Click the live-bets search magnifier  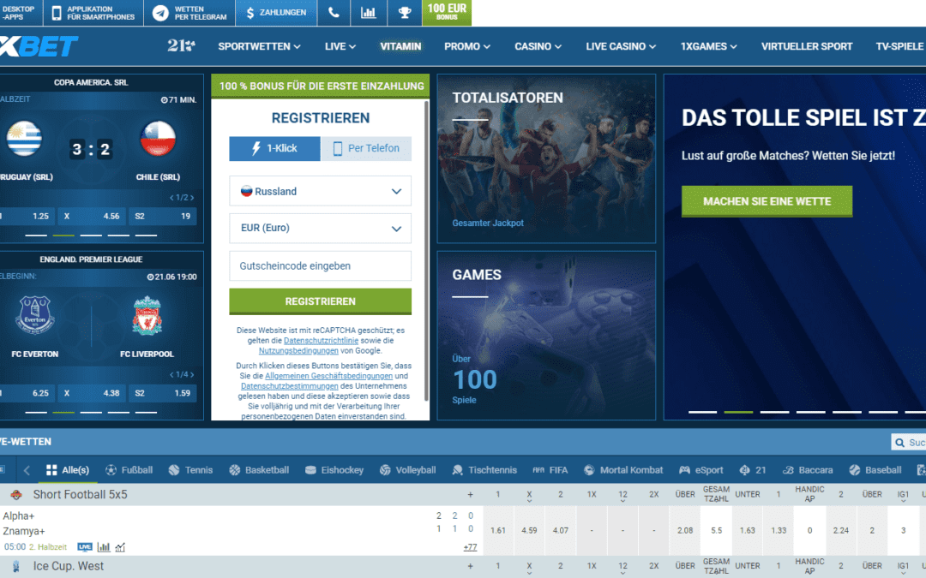[899, 443]
